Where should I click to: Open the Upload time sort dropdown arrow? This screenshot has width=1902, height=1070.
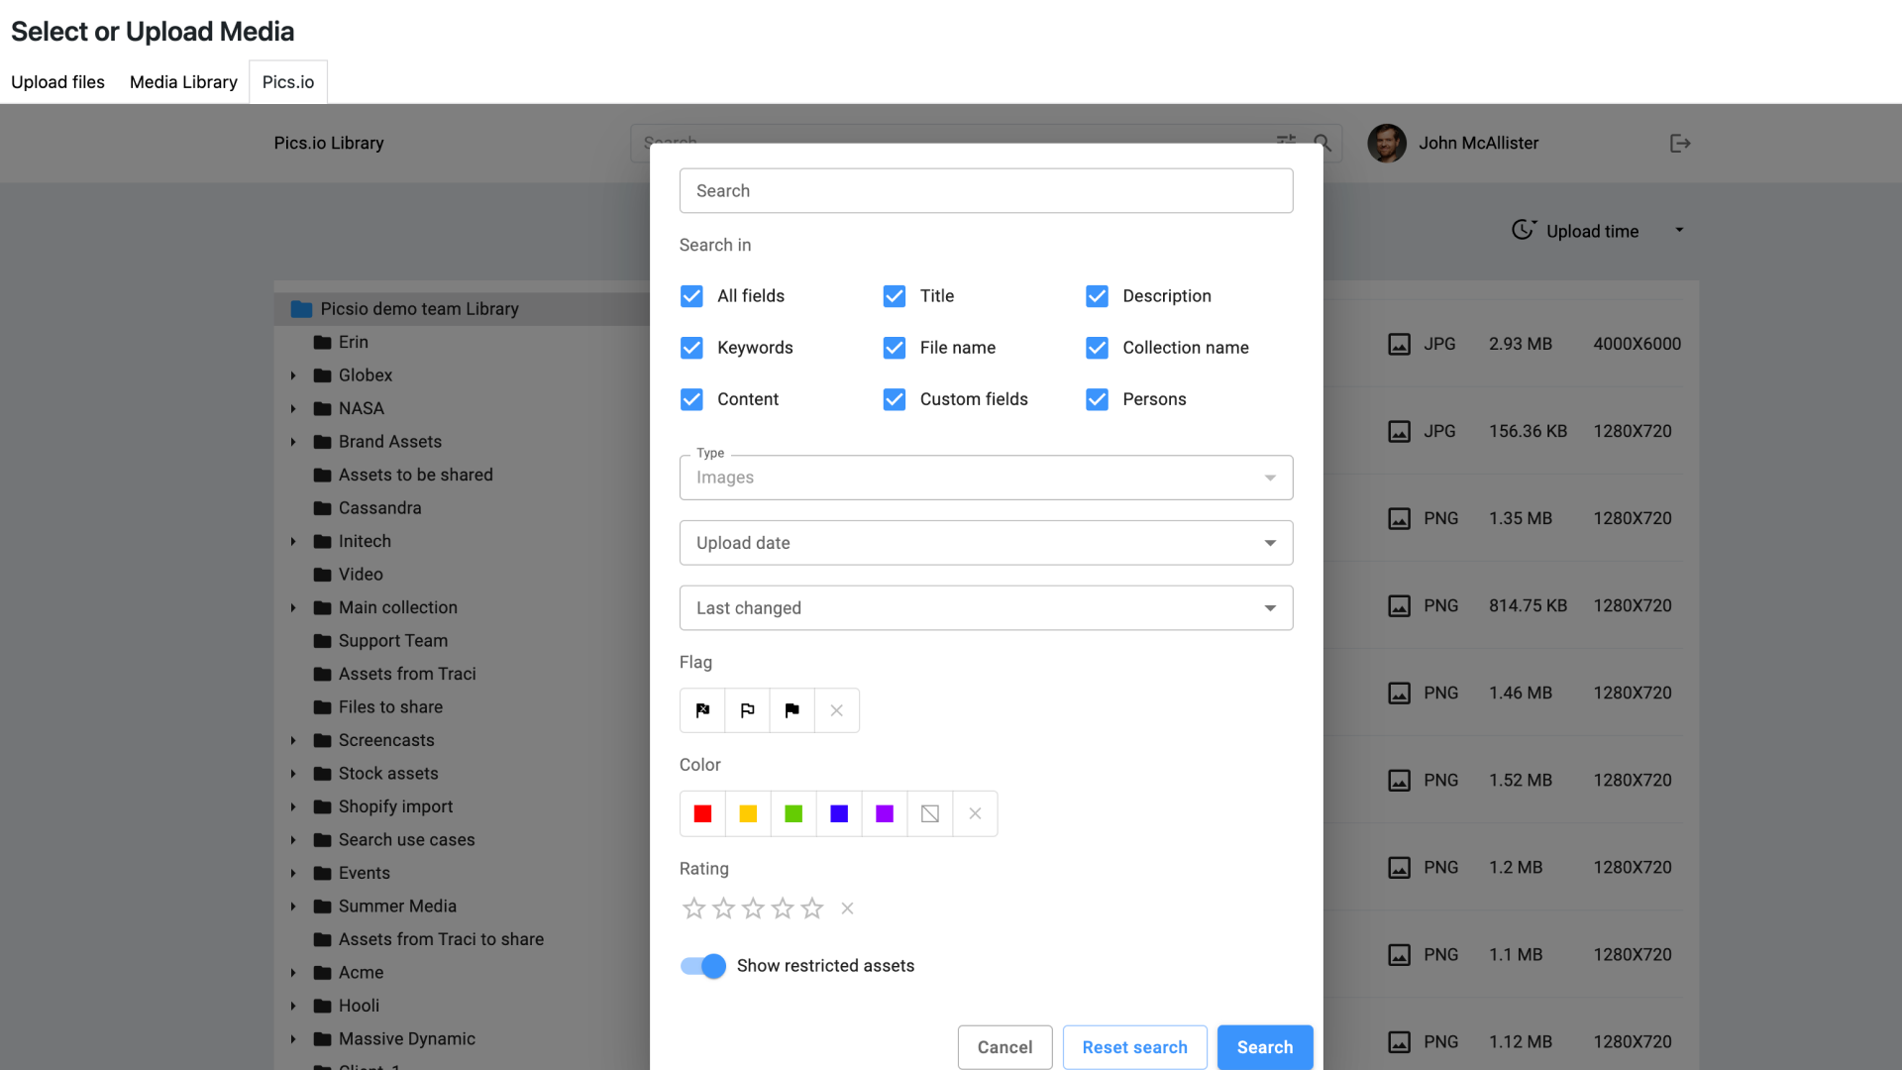pyautogui.click(x=1679, y=230)
